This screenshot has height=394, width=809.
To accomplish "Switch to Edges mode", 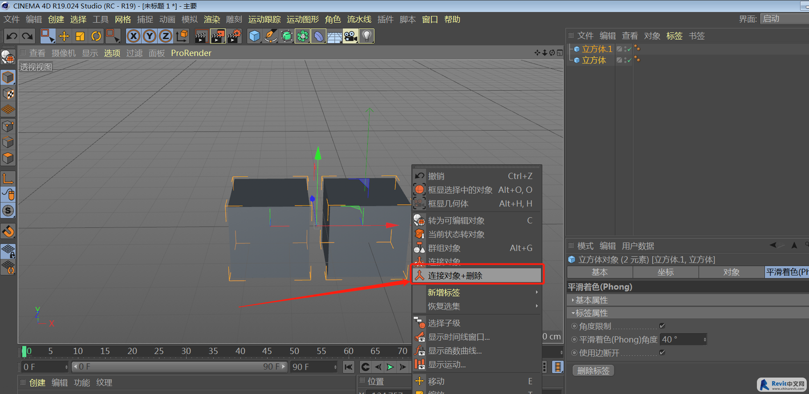I will click(x=8, y=142).
